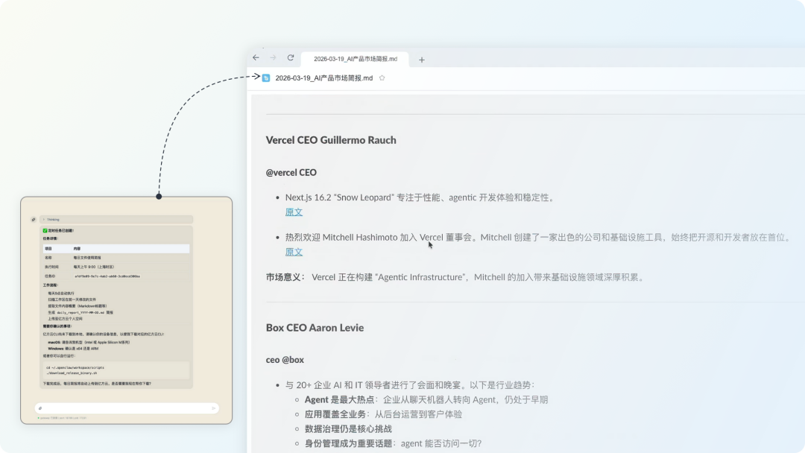Viewport: 805px width, 453px height.
Task: Click the bullet text starting with Next.js 16.2
Action: [421, 197]
